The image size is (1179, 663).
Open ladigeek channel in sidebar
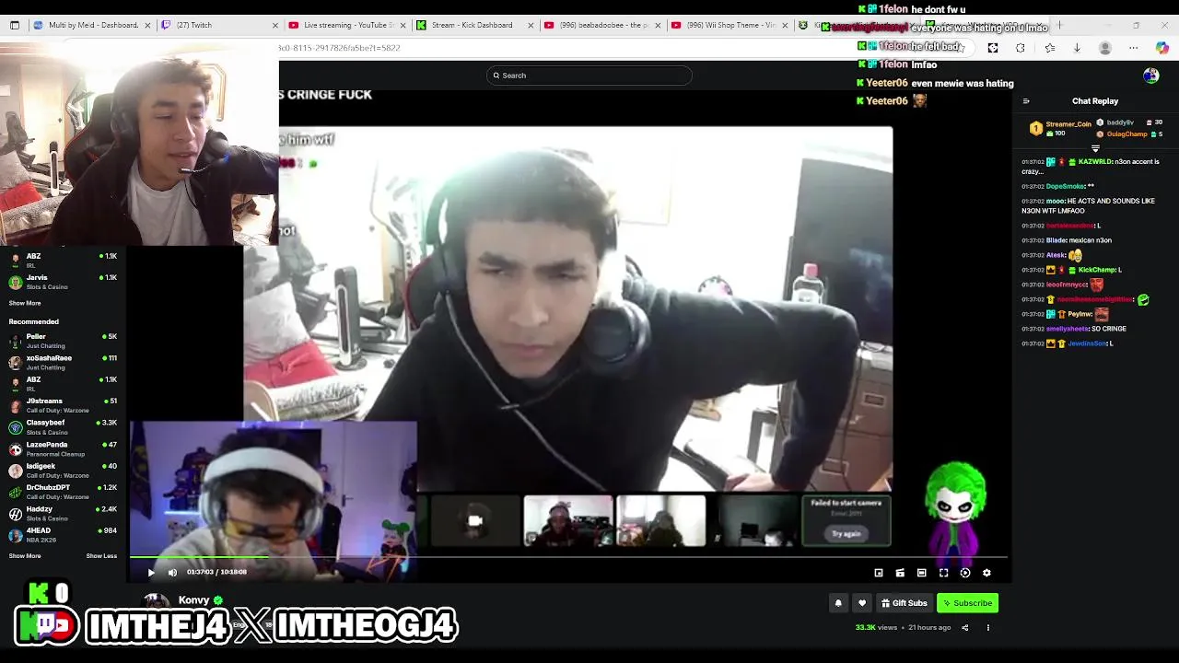pos(63,470)
